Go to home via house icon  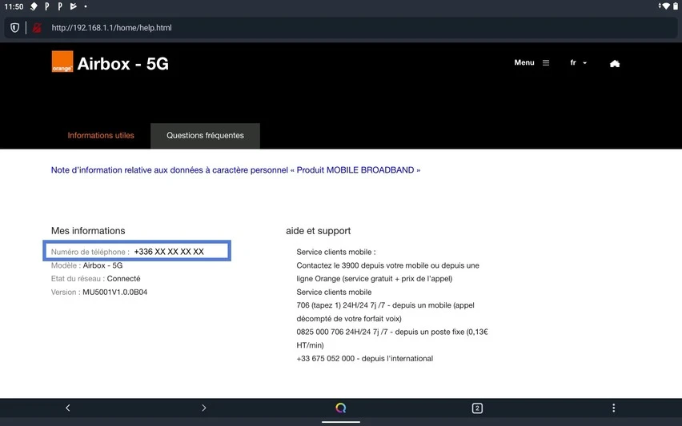click(x=615, y=64)
